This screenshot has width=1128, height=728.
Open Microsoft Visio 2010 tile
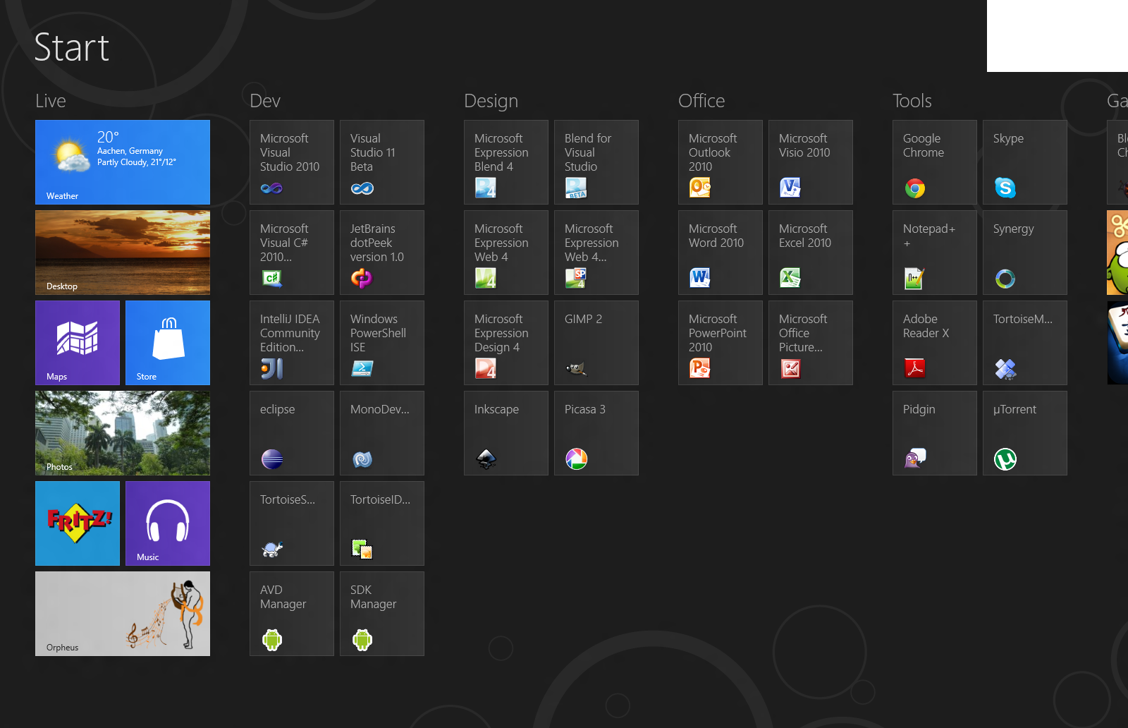click(x=811, y=162)
